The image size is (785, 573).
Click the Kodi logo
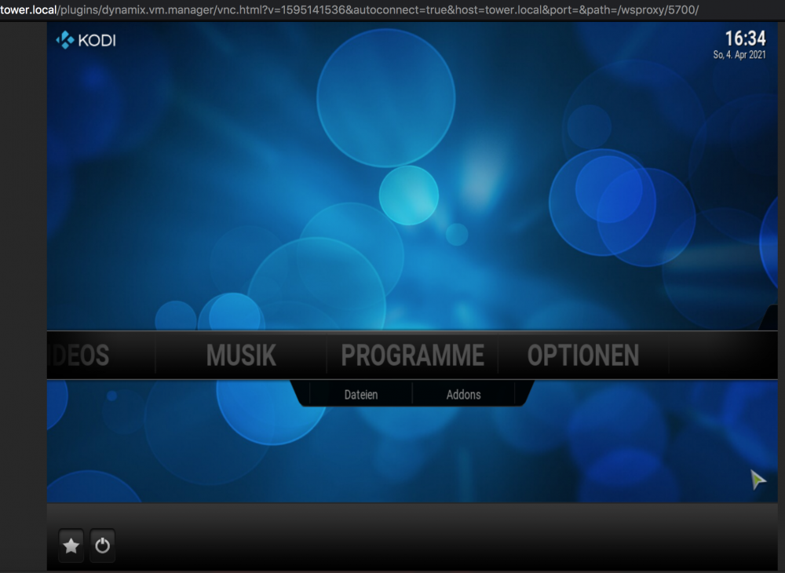86,40
